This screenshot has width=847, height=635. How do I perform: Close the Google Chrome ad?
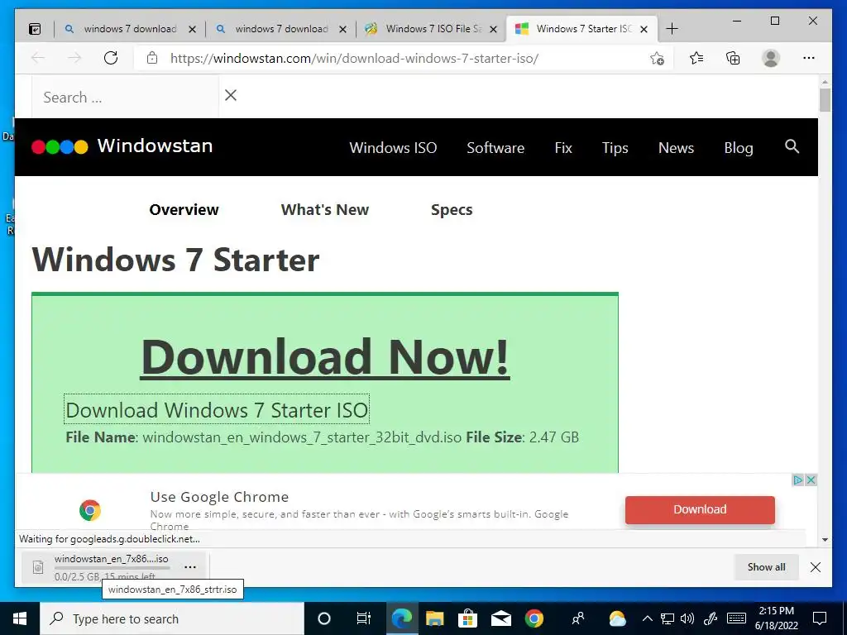(x=811, y=480)
